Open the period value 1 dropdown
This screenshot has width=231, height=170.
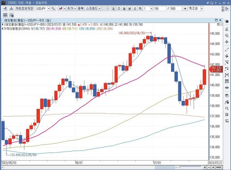pos(152,8)
